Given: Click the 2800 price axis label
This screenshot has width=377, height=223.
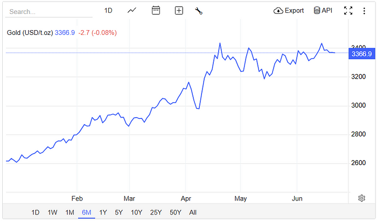Looking at the screenshot, I should [x=359, y=134].
